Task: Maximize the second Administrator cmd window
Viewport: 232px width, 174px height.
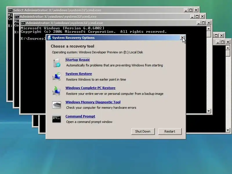Action: tap(197, 17)
